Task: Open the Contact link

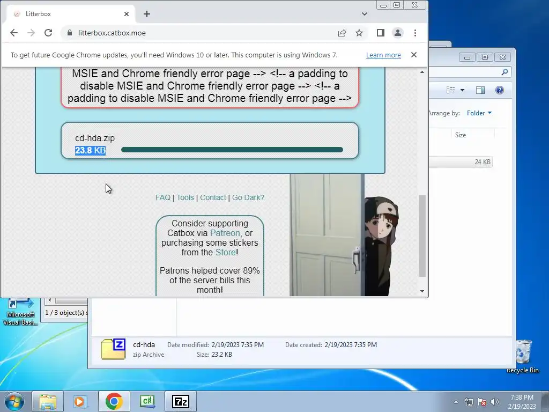Action: coord(213,197)
